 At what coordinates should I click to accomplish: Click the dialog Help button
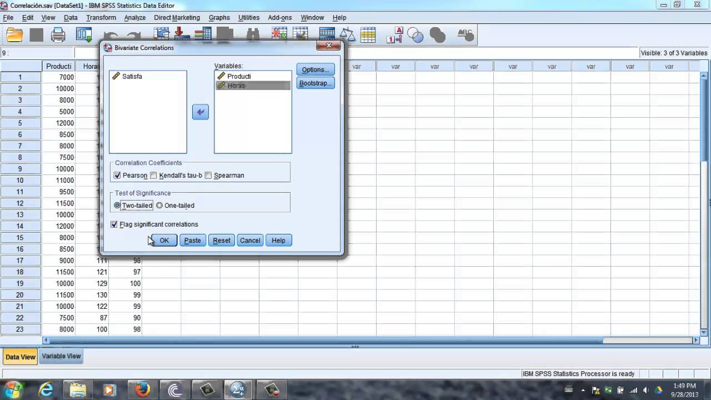pos(278,241)
